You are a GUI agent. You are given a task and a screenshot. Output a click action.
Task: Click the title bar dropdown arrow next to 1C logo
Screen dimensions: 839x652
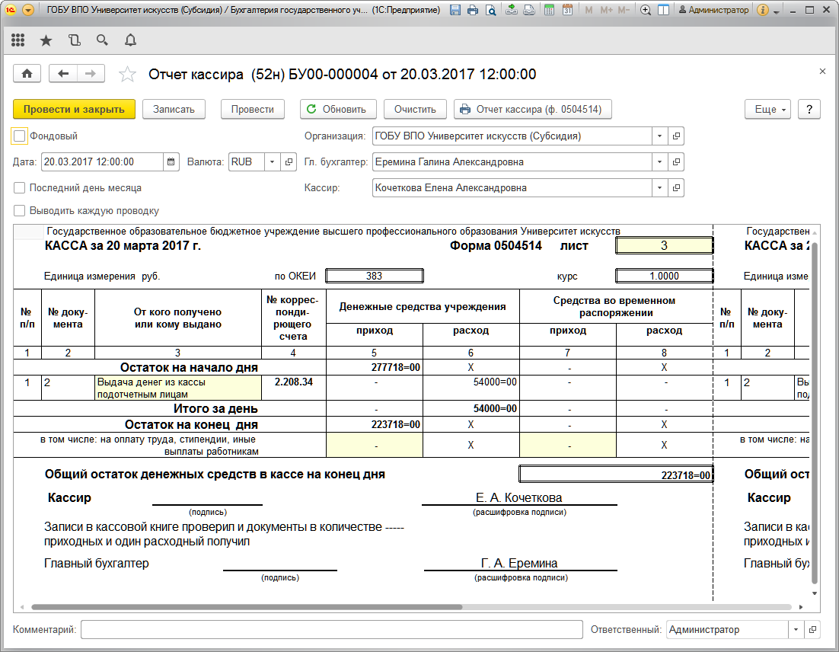(x=28, y=10)
